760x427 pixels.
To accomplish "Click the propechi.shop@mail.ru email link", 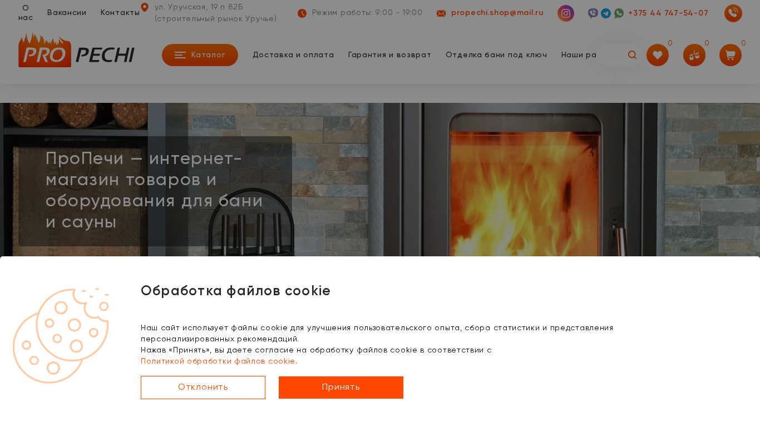I will point(497,13).
